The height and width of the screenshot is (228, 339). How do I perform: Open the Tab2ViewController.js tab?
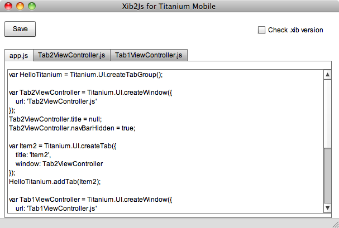pos(71,55)
